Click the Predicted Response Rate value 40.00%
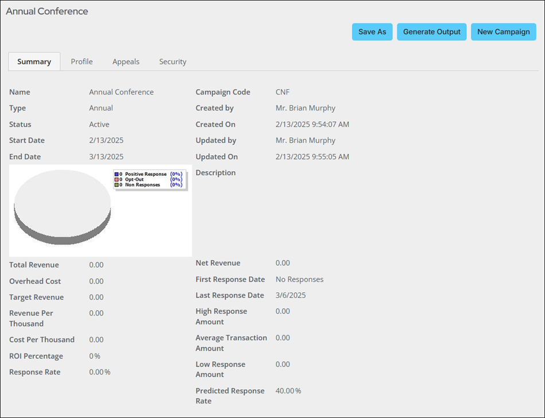The height and width of the screenshot is (418, 545). (x=288, y=391)
